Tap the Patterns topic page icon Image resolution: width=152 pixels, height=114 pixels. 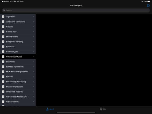click(x=3, y=77)
